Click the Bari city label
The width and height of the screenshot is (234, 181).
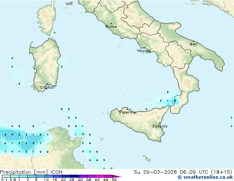(193, 44)
